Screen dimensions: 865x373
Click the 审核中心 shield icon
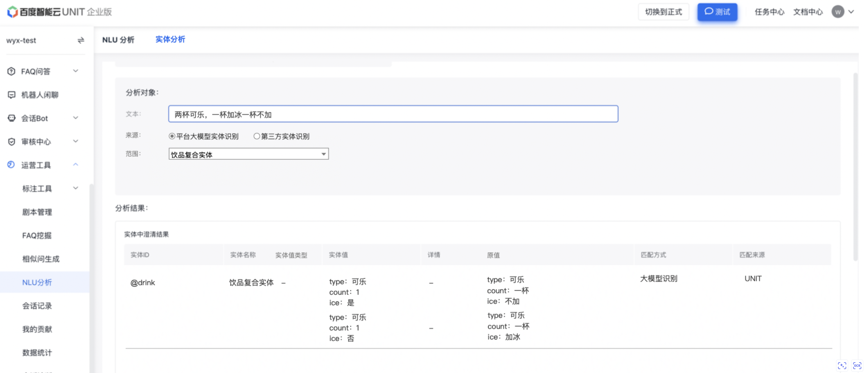(x=11, y=142)
